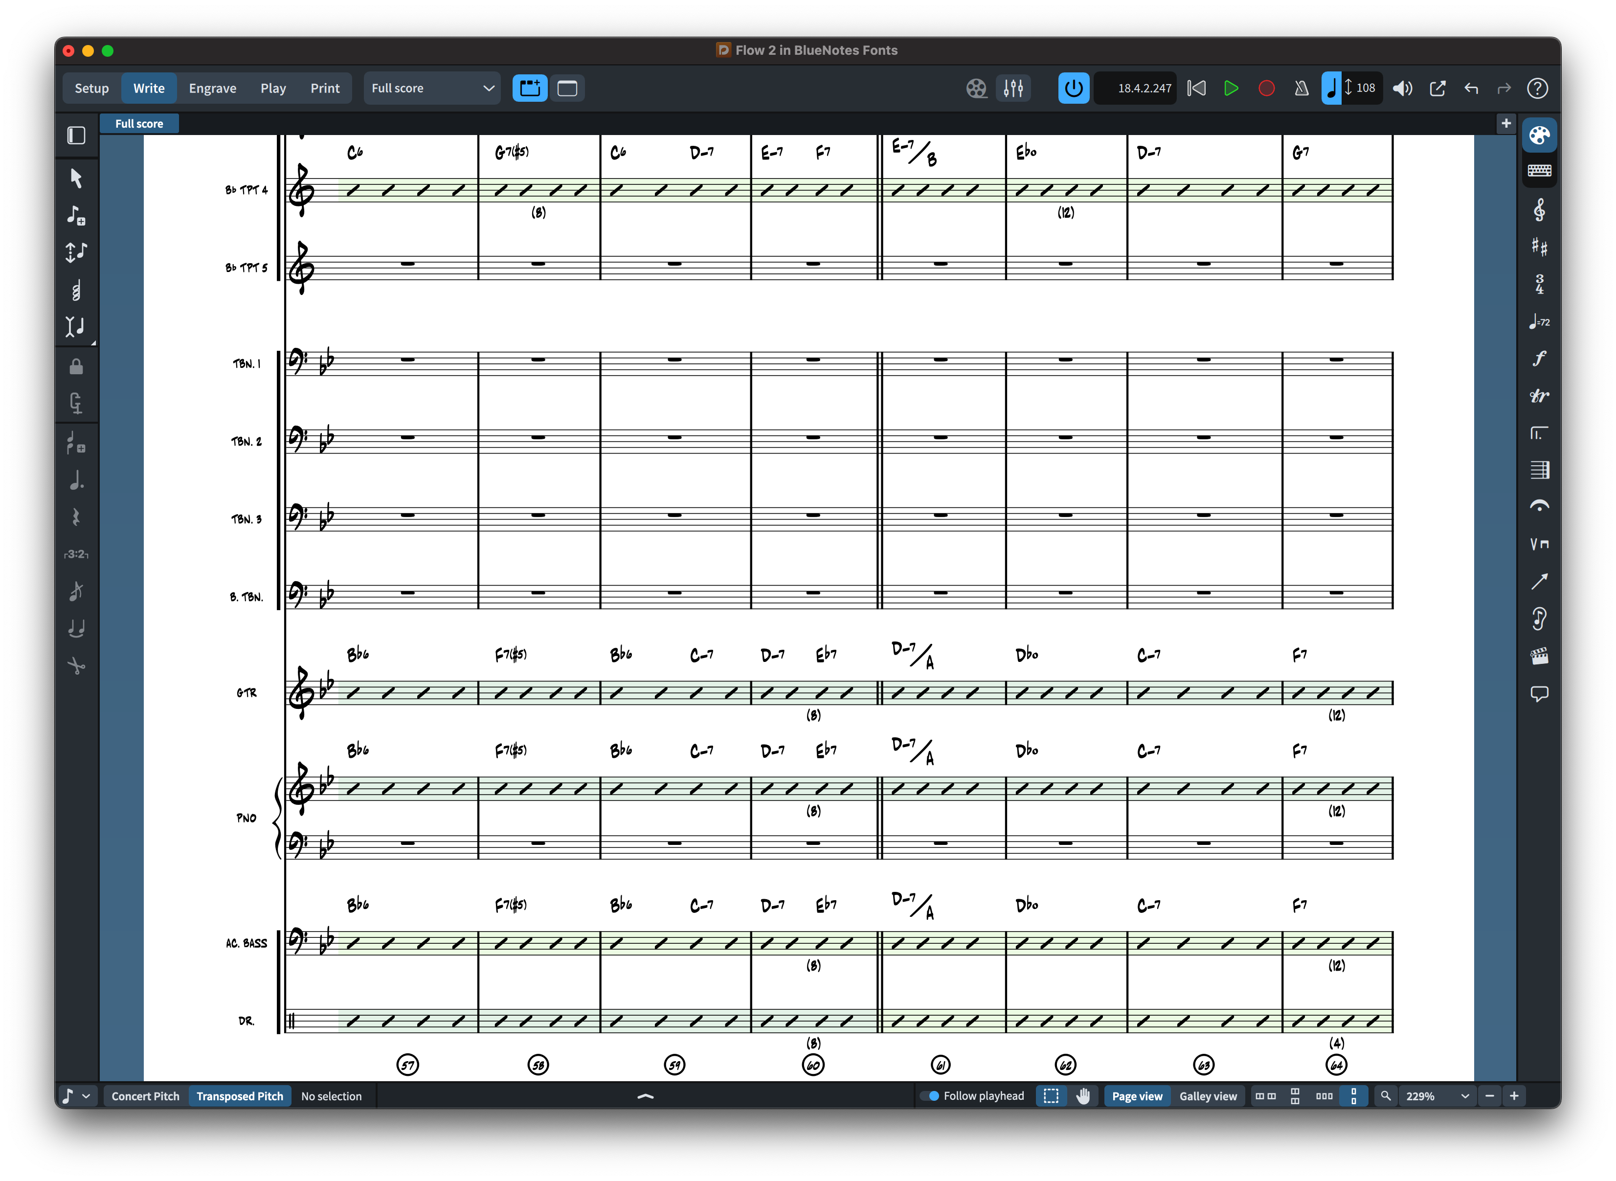Start note input tool

(x=76, y=215)
